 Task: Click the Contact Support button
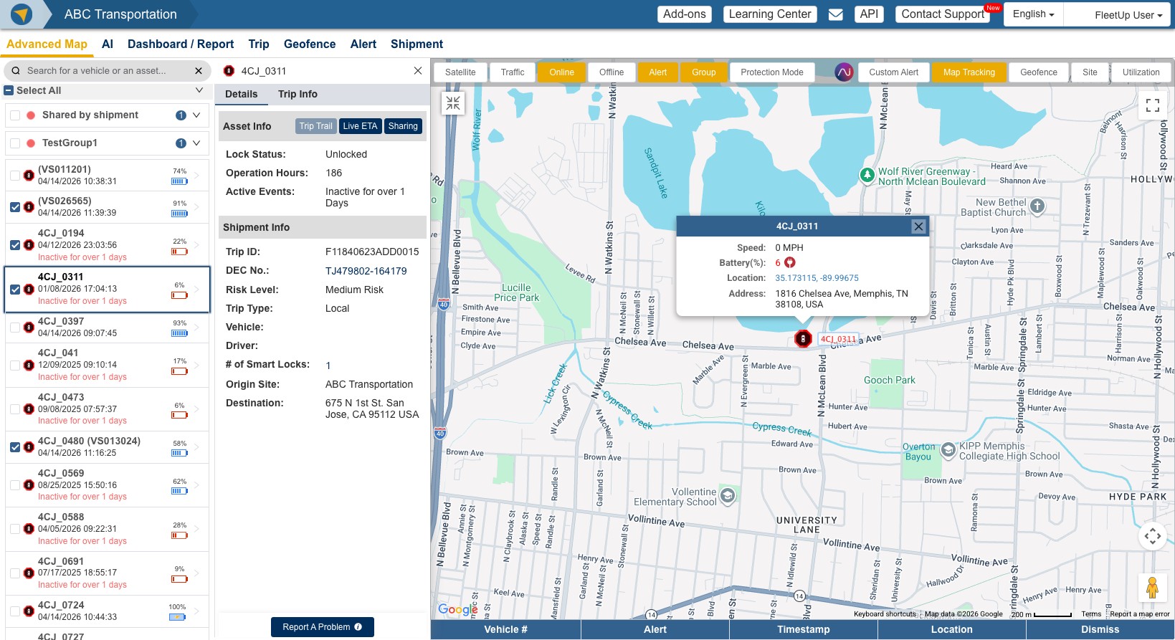[943, 14]
